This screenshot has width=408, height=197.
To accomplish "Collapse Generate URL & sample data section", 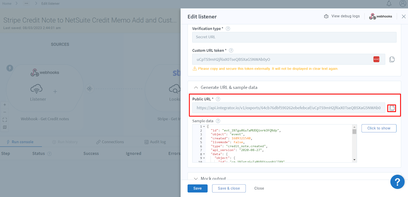I will tap(196, 87).
